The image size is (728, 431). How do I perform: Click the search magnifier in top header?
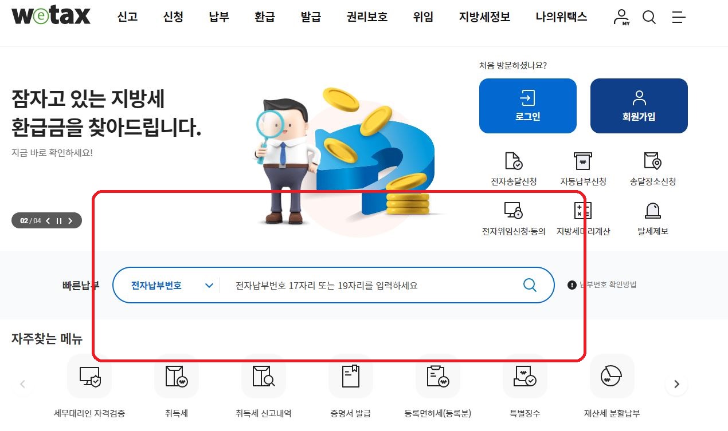point(649,17)
